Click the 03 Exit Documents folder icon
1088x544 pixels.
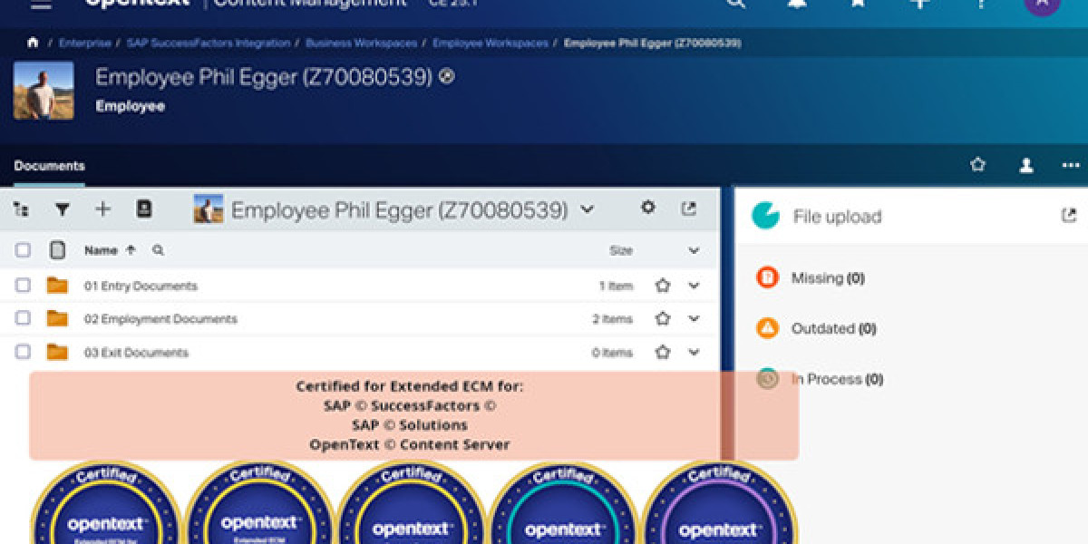[57, 352]
